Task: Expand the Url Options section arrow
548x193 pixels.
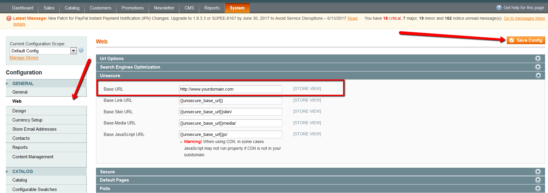Action: [538, 58]
